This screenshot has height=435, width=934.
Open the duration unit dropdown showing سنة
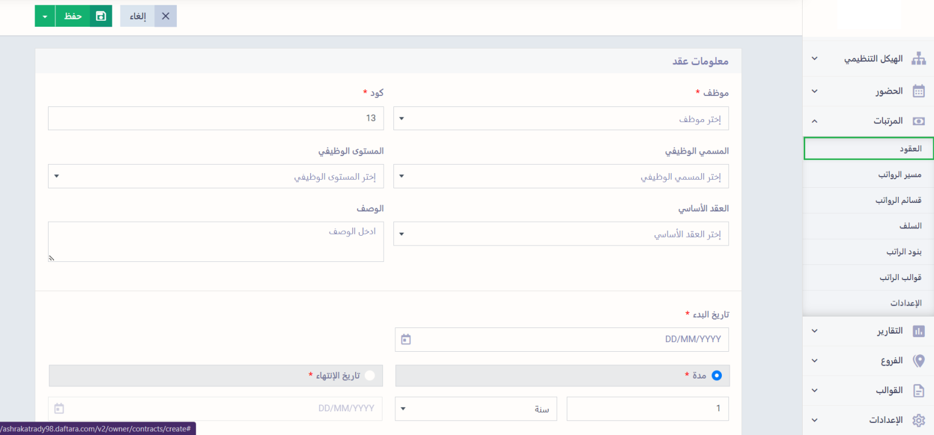coord(476,409)
